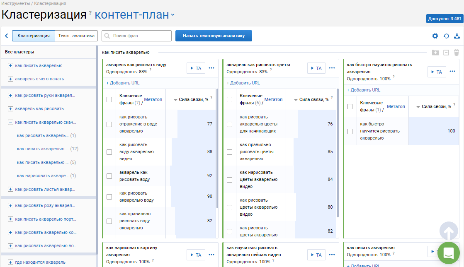Click the back arrow icon

tap(7, 36)
